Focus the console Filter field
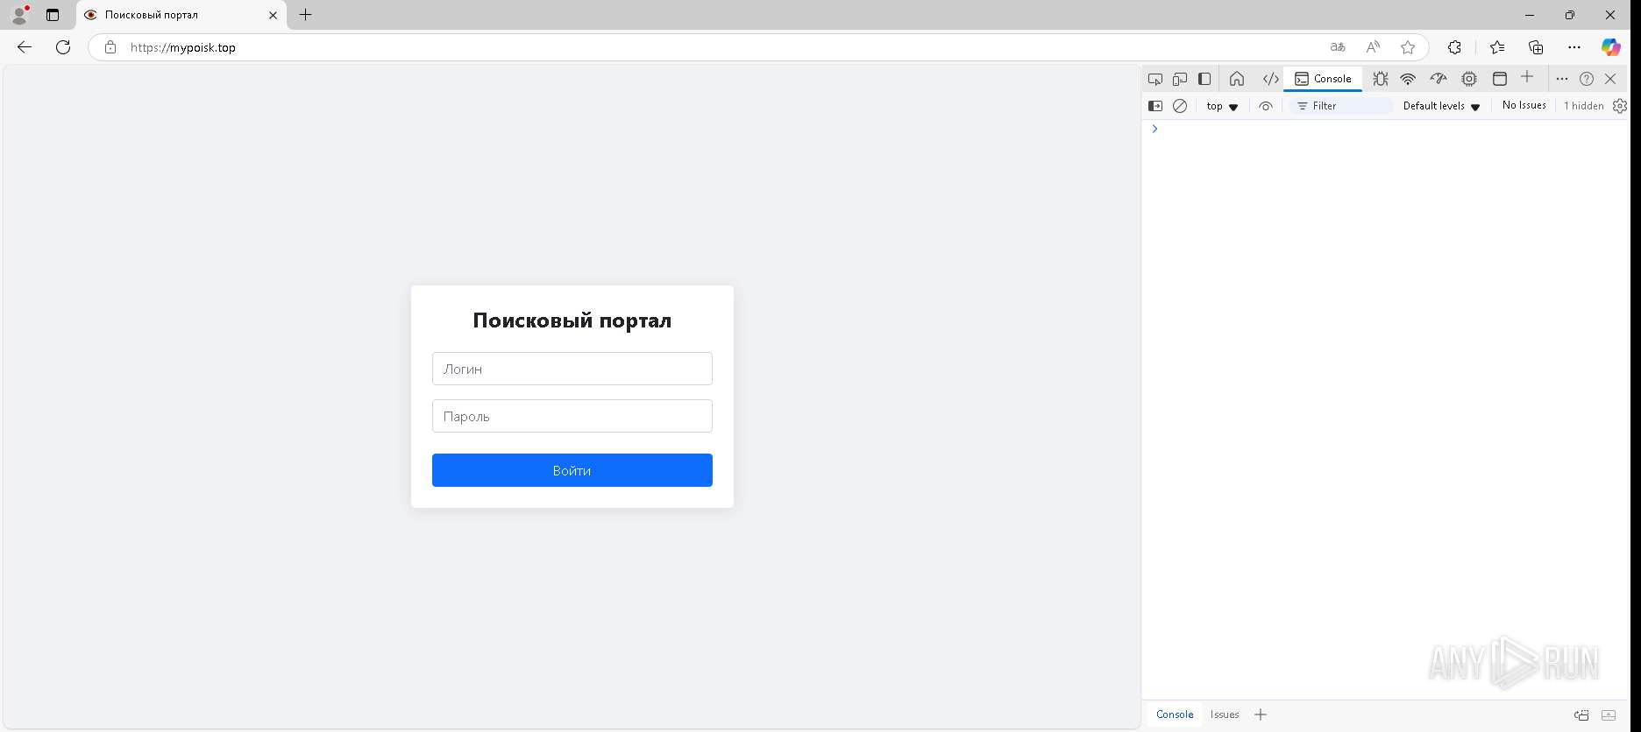Image resolution: width=1641 pixels, height=732 pixels. click(1341, 106)
